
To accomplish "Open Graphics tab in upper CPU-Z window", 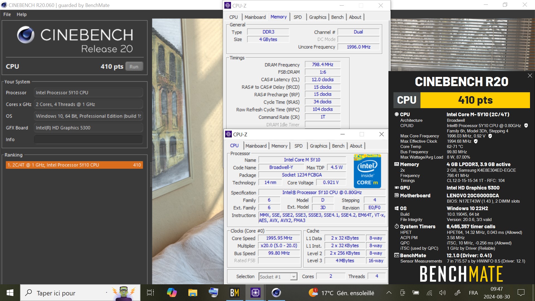I will (x=317, y=17).
